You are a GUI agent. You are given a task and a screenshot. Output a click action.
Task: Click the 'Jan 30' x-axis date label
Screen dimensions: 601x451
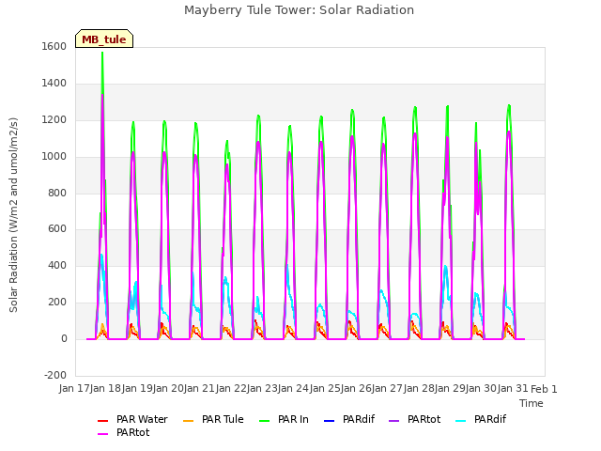point(481,388)
